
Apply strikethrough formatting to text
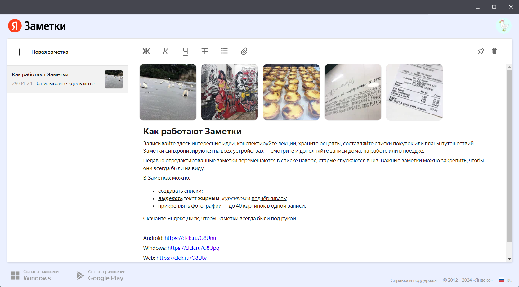click(205, 51)
